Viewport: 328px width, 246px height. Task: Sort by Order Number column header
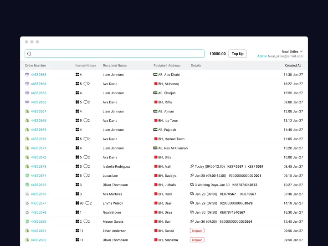[x=36, y=66]
